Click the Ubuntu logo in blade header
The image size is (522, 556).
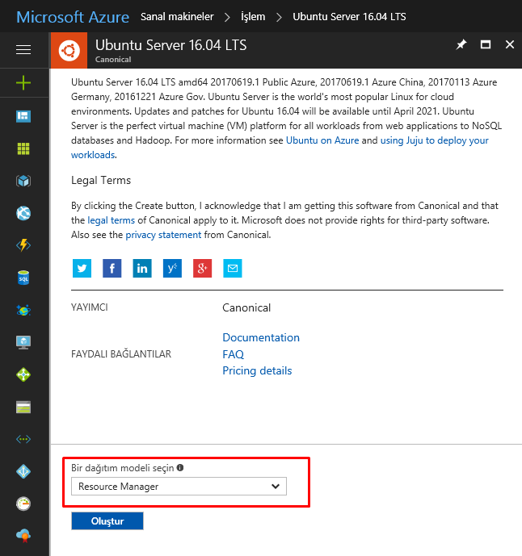coord(69,50)
